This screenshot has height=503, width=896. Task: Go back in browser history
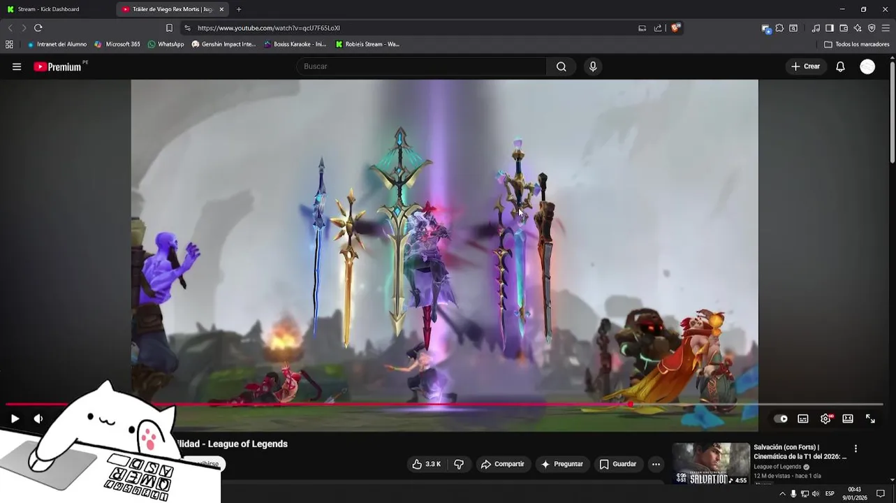tap(10, 28)
